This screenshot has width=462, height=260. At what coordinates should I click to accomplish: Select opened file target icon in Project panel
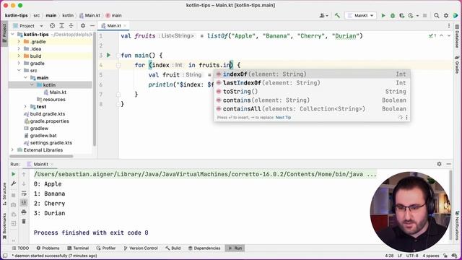click(x=52, y=26)
